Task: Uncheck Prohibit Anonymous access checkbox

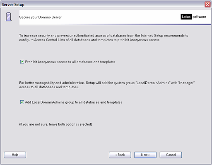Action: click(x=22, y=62)
